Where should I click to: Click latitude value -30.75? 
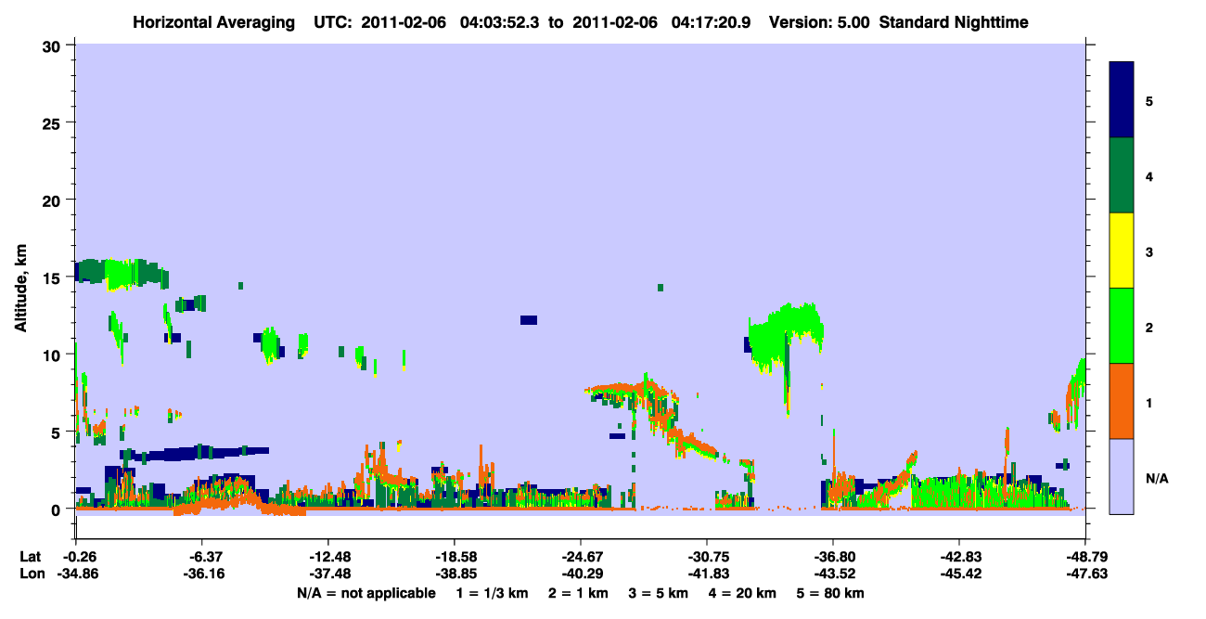(706, 557)
